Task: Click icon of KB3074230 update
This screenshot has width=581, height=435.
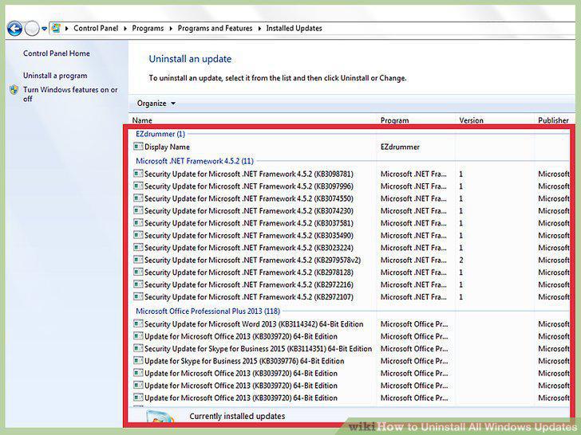Action: point(138,210)
